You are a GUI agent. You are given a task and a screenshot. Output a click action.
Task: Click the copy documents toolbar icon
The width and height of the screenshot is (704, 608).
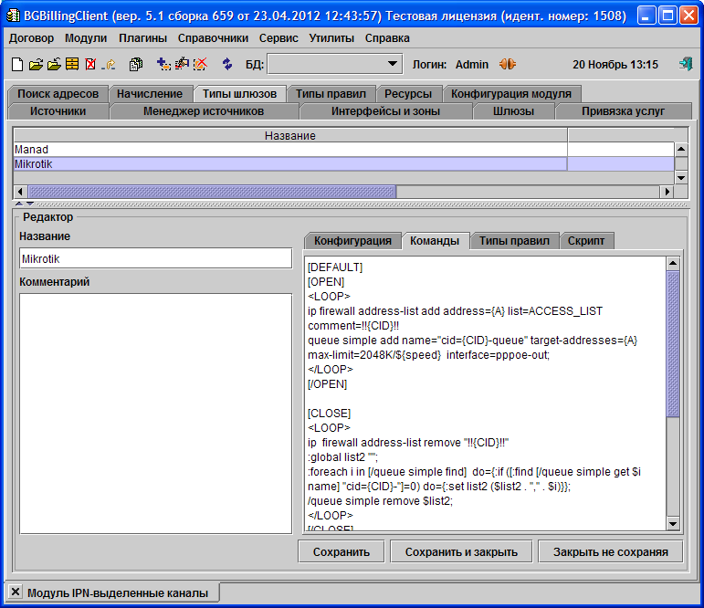coord(136,64)
